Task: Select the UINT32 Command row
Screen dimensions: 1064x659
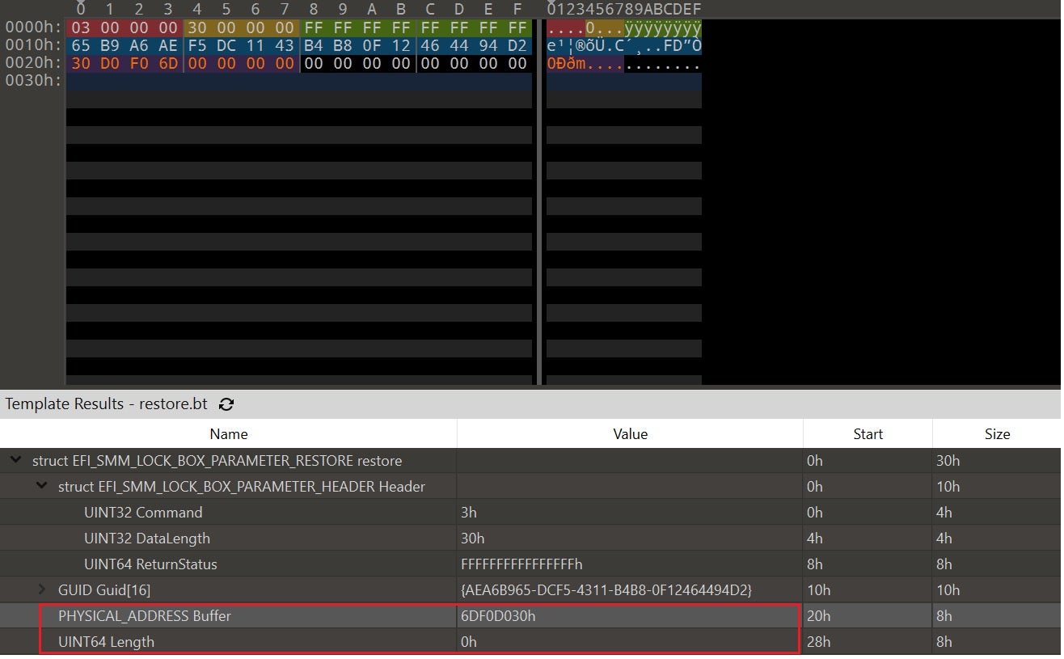Action: click(143, 513)
